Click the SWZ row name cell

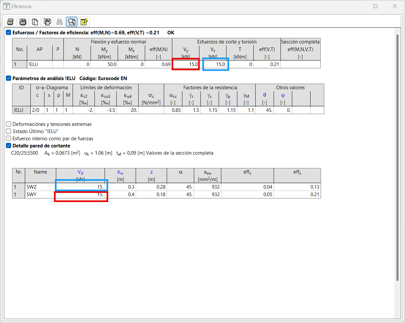point(41,187)
